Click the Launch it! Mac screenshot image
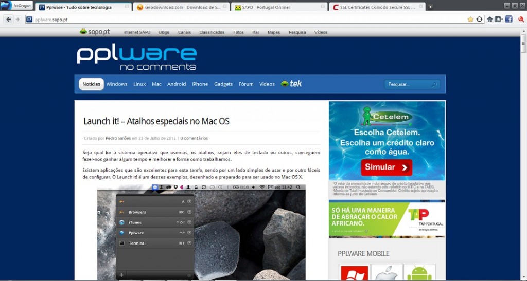The width and height of the screenshot is (527, 281). pyautogui.click(x=201, y=232)
